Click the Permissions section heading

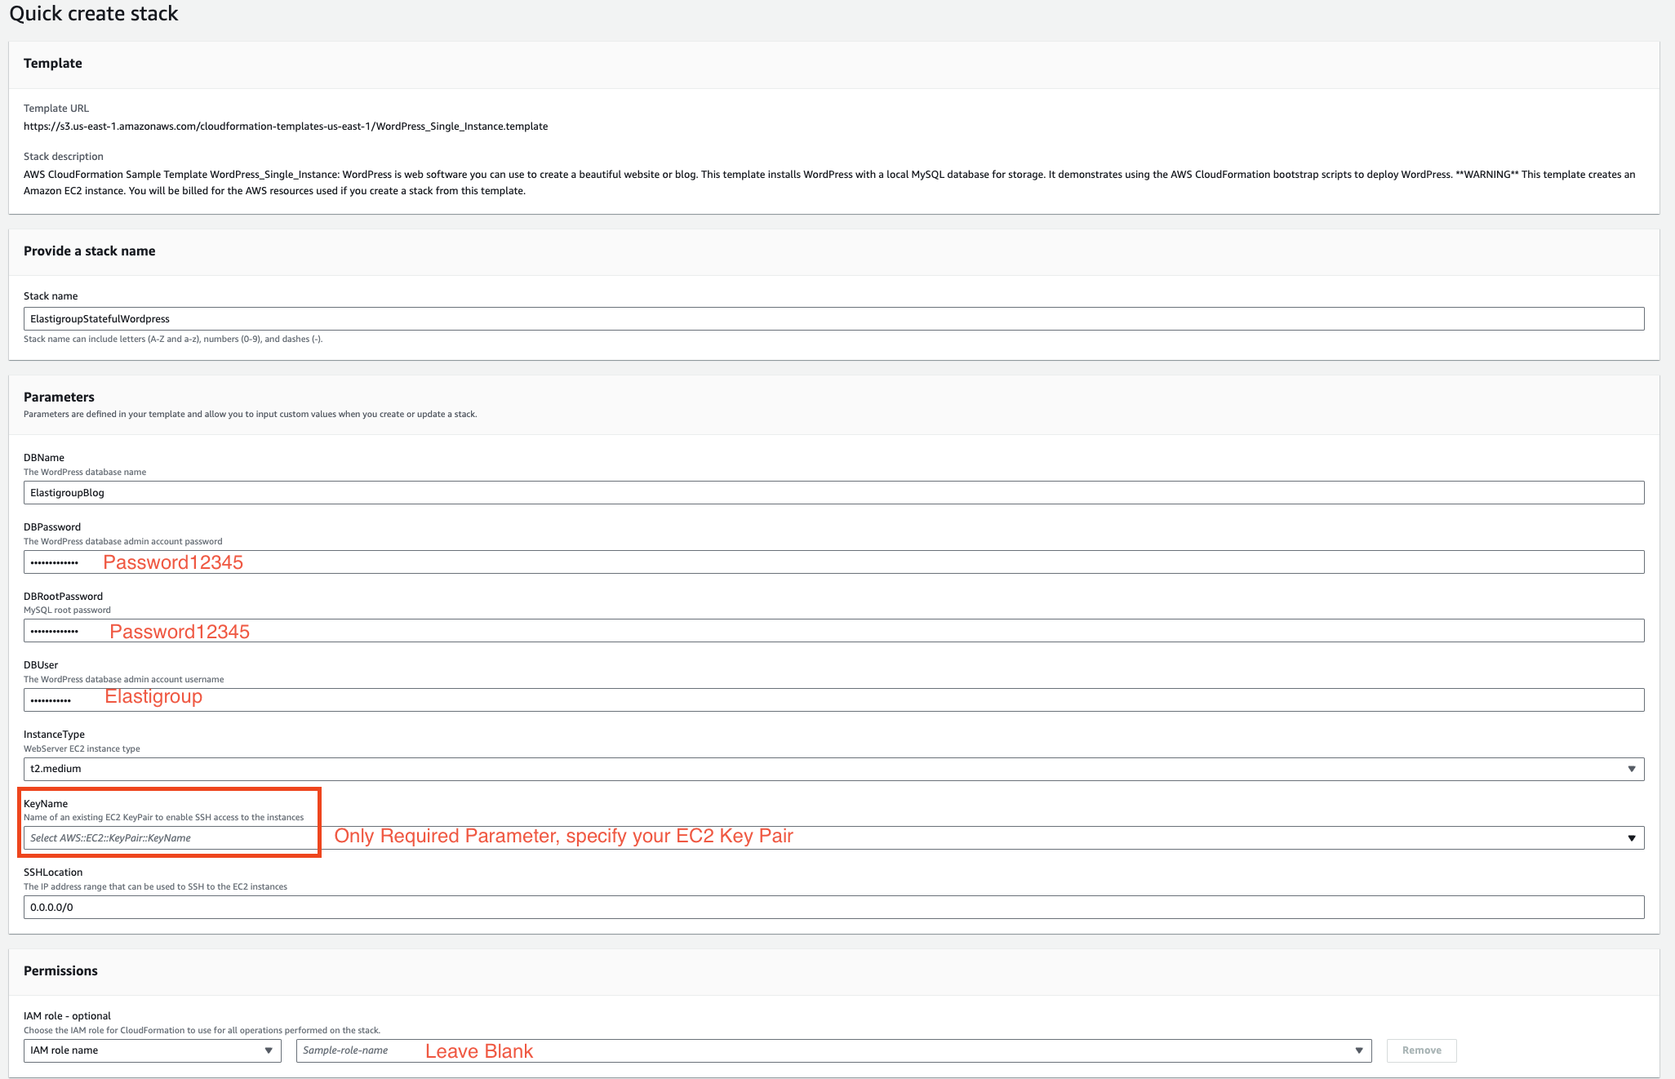(x=60, y=971)
